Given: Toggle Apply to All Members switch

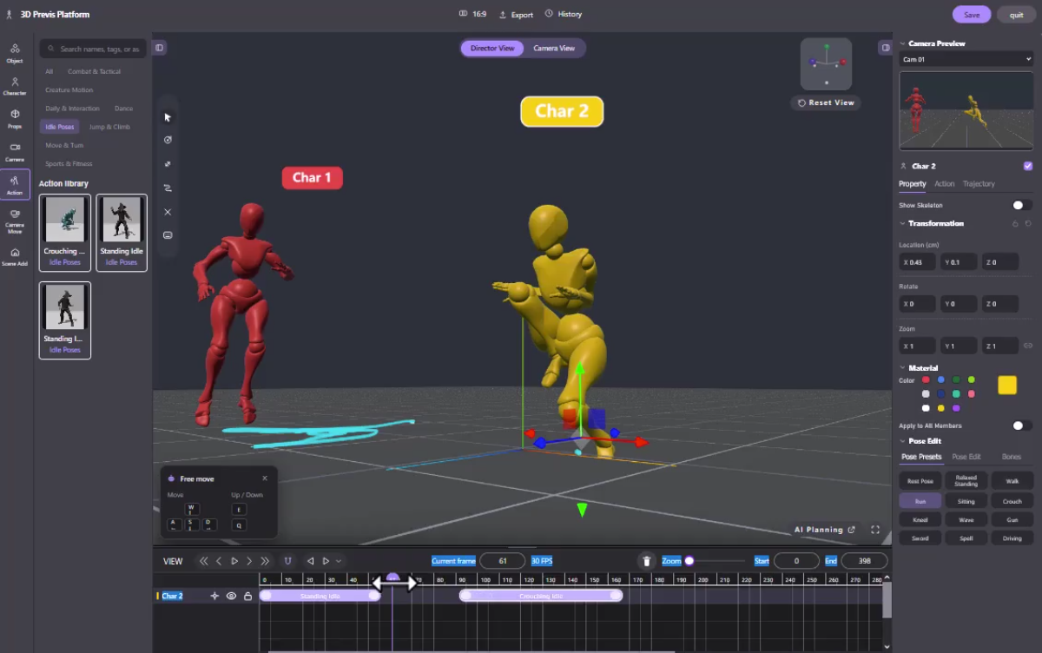Looking at the screenshot, I should pos(1022,425).
